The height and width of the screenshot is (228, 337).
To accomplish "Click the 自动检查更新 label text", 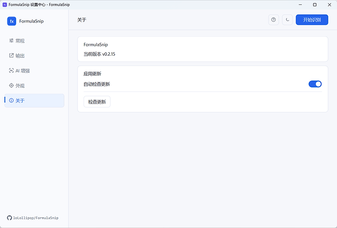I will click(97, 84).
